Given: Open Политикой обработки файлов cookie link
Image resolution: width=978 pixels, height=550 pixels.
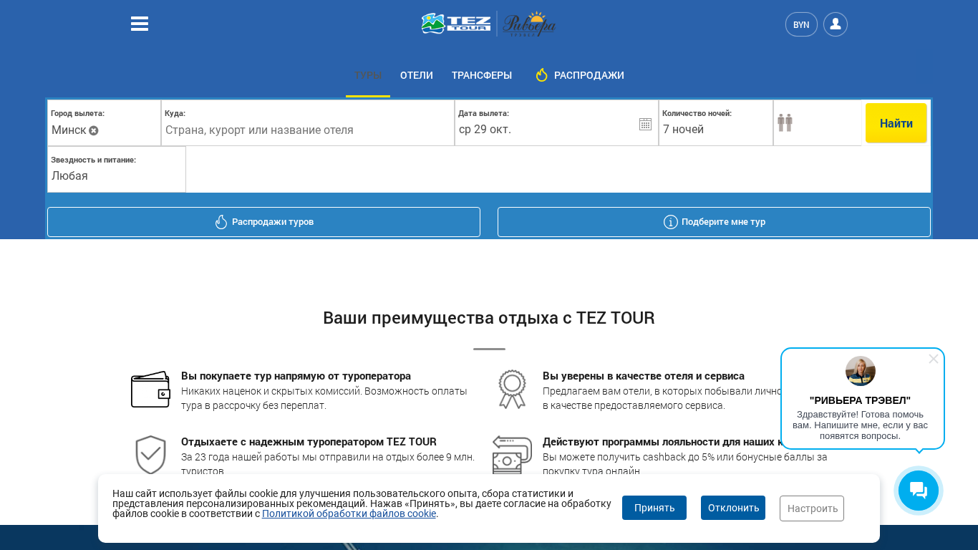Looking at the screenshot, I should tap(349, 513).
